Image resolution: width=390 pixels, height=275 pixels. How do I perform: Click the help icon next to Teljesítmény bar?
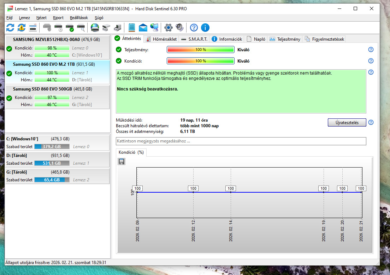pyautogui.click(x=371, y=49)
